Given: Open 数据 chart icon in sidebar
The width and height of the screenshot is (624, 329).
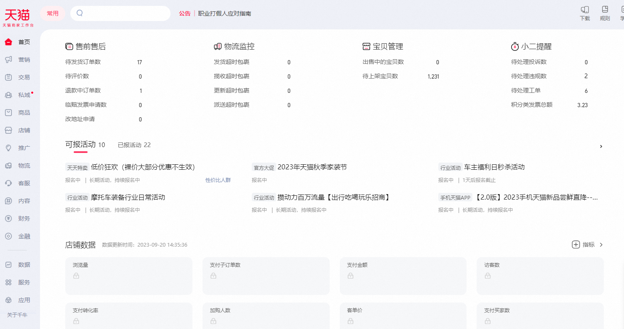Looking at the screenshot, I should pos(8,265).
